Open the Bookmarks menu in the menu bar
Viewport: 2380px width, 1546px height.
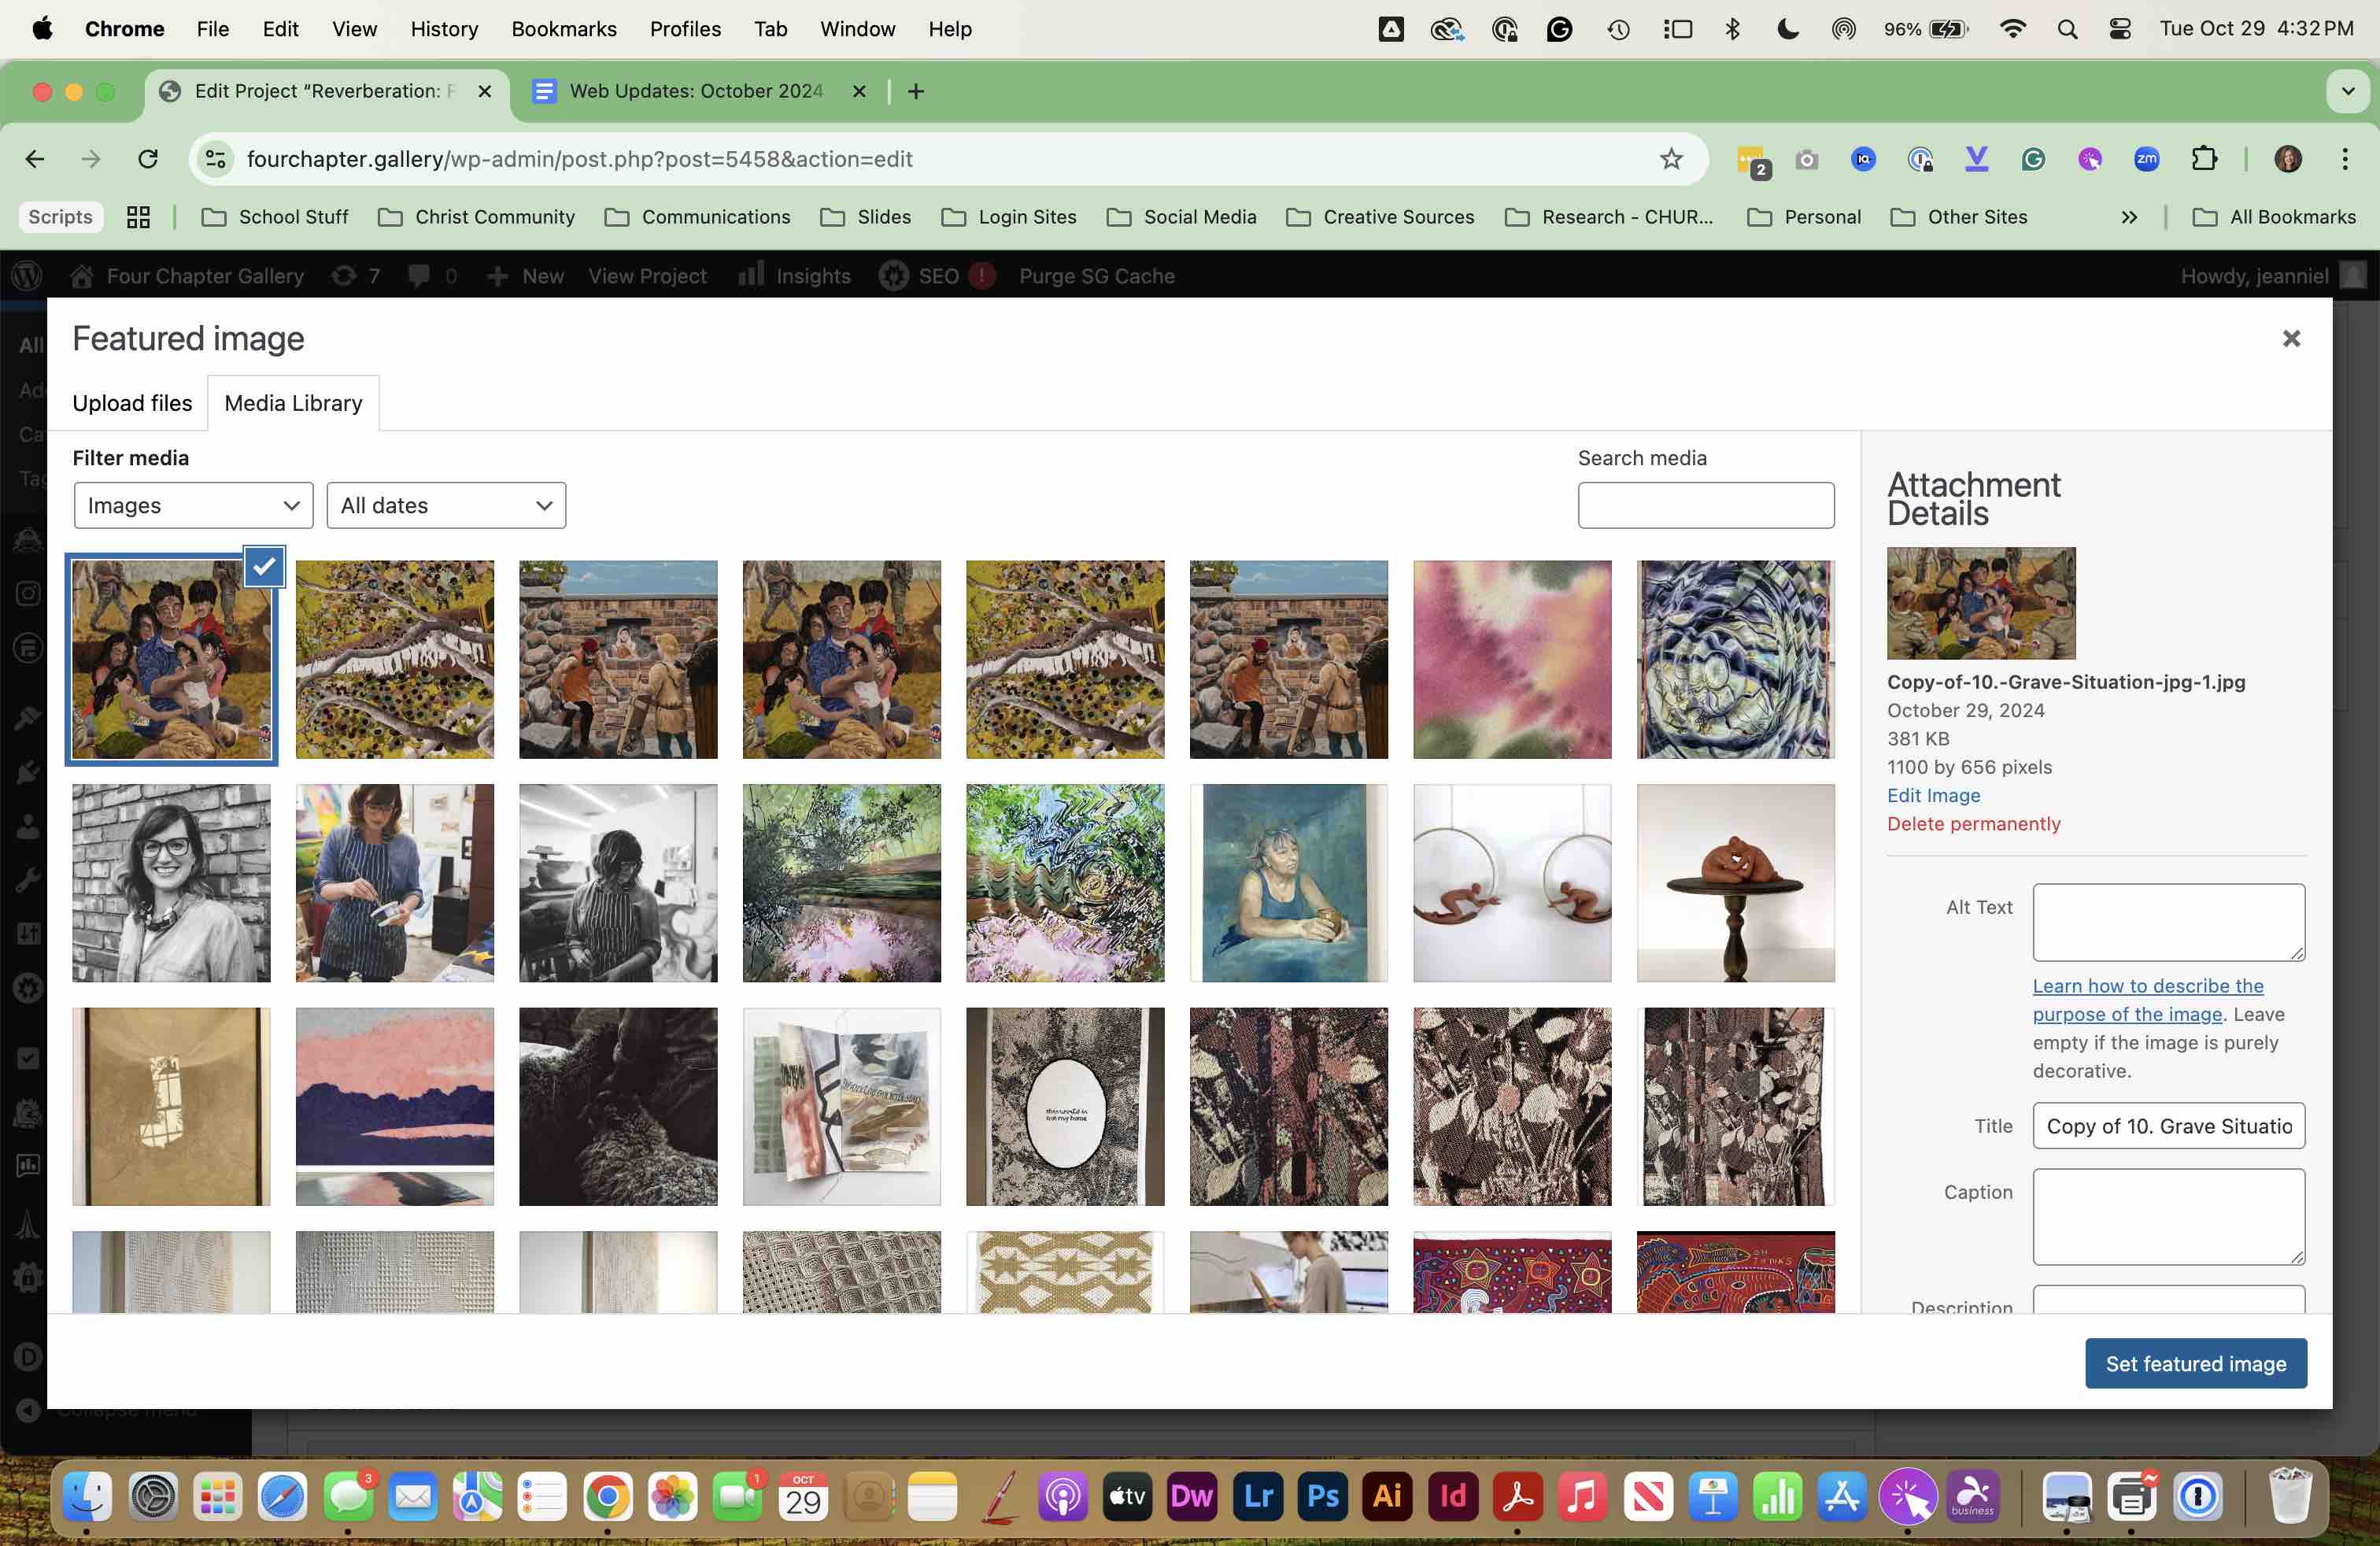pos(564,29)
